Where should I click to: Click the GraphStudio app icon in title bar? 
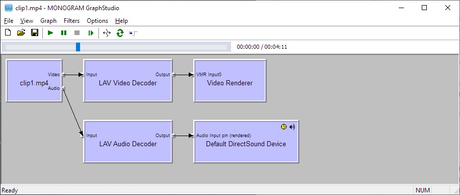tap(9, 8)
